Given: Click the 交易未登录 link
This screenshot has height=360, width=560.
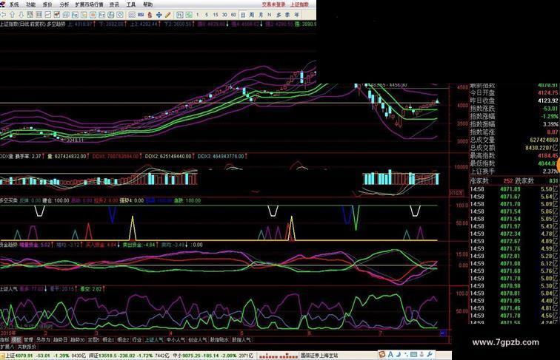Looking at the screenshot, I should (x=273, y=4).
